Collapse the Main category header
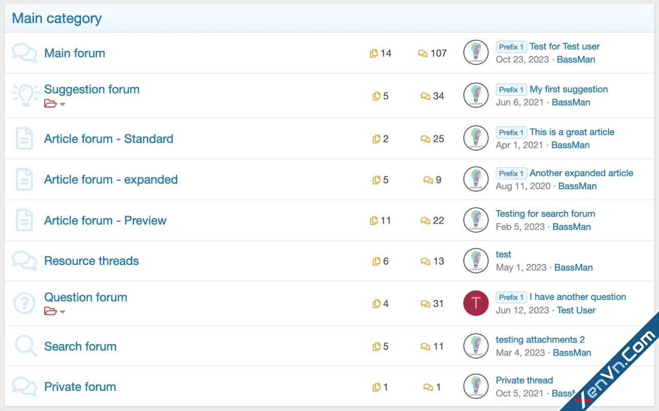The image size is (659, 411). click(x=57, y=19)
